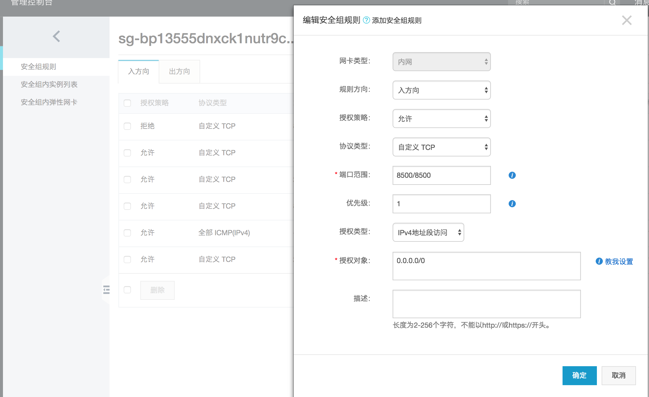Click the info icon next to port range
This screenshot has width=649, height=397.
click(512, 175)
